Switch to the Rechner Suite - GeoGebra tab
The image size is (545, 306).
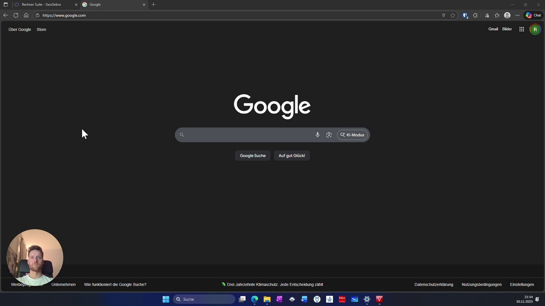coord(41,5)
